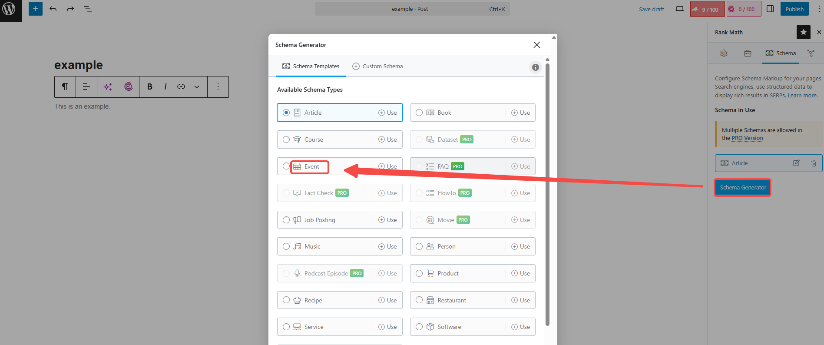
Task: Select the Music schema radio button
Action: coord(286,246)
